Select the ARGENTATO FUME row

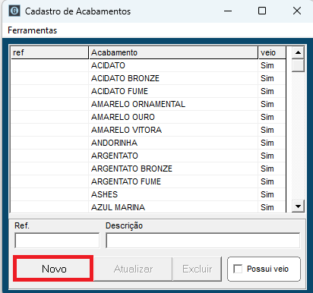(148, 181)
